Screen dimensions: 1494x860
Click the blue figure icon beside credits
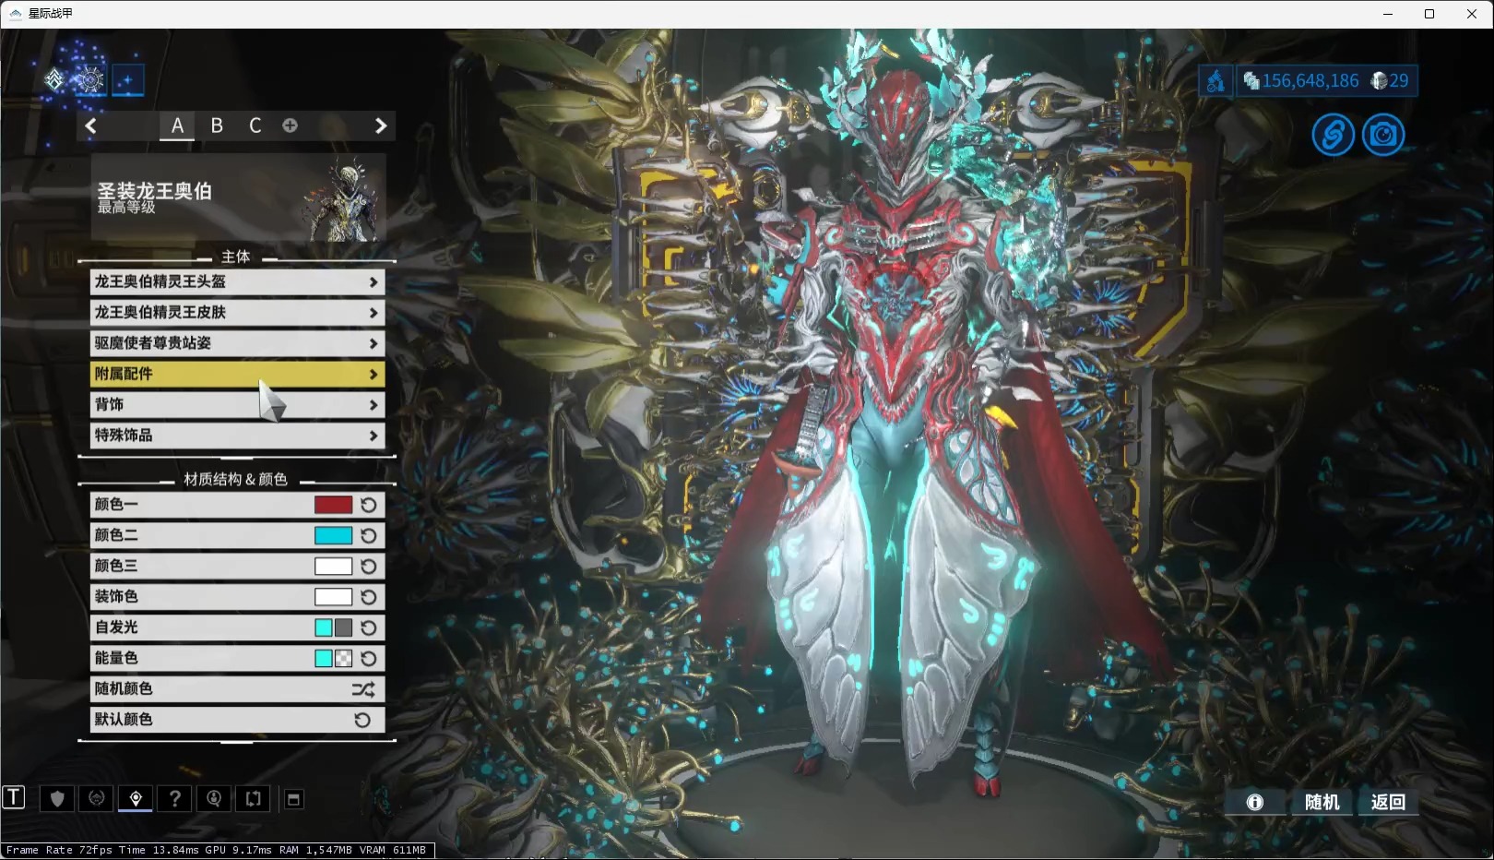(1215, 81)
